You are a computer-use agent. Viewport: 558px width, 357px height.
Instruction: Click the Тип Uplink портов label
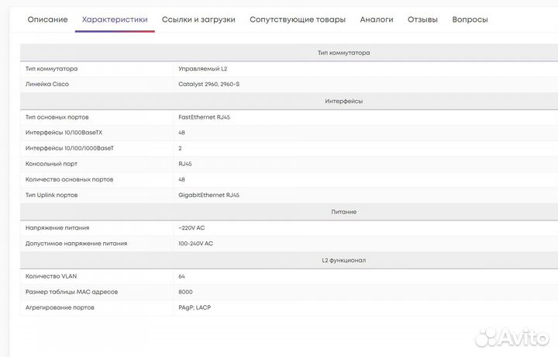51,196
